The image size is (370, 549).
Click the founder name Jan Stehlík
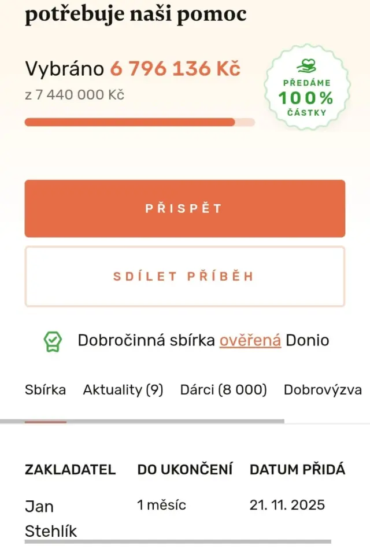click(x=51, y=518)
